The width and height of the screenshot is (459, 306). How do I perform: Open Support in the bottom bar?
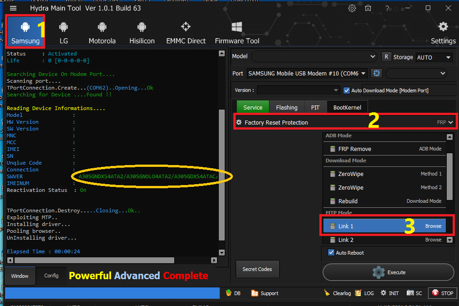pyautogui.click(x=265, y=293)
